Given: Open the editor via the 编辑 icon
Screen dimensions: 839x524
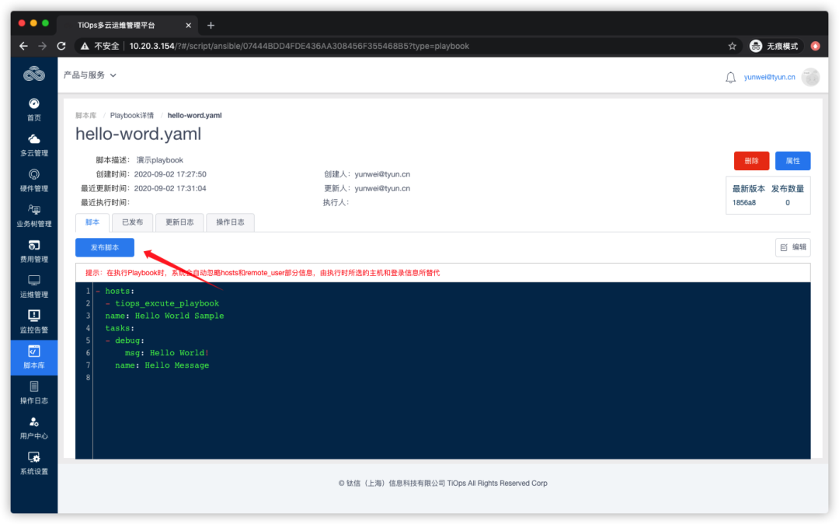Looking at the screenshot, I should click(x=792, y=246).
